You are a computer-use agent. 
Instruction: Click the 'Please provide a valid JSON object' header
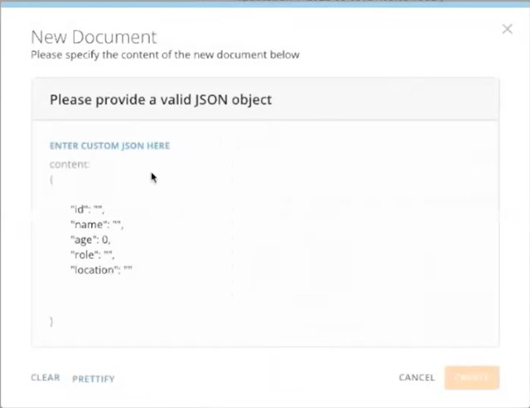pyautogui.click(x=161, y=101)
